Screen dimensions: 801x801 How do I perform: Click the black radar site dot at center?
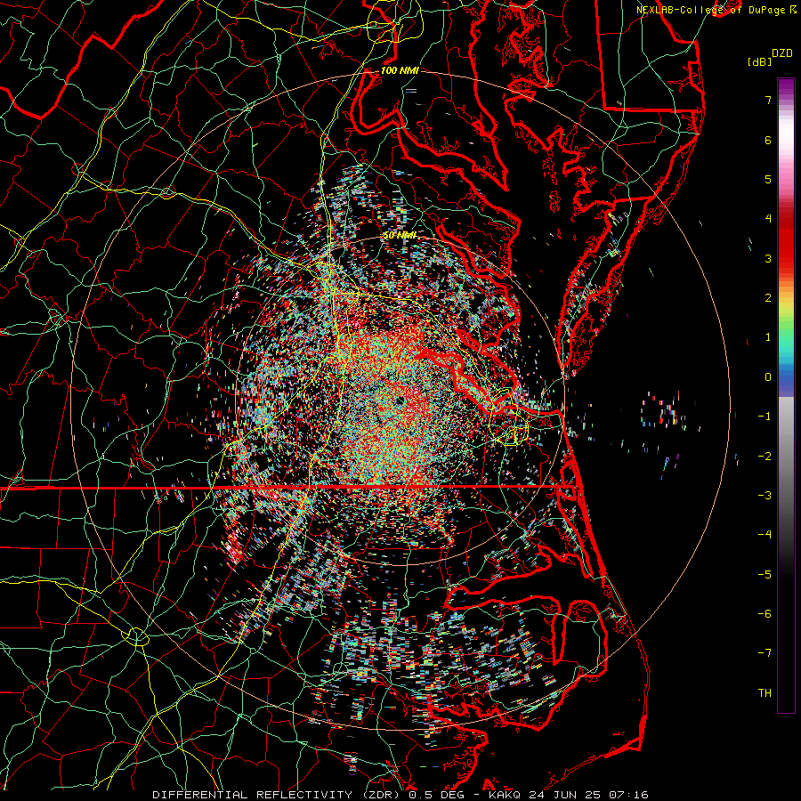coord(400,400)
